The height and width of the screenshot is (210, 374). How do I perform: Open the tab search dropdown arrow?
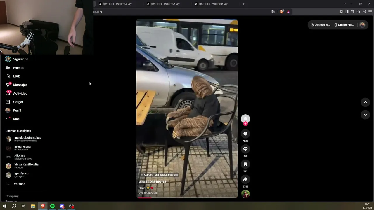(x=344, y=4)
